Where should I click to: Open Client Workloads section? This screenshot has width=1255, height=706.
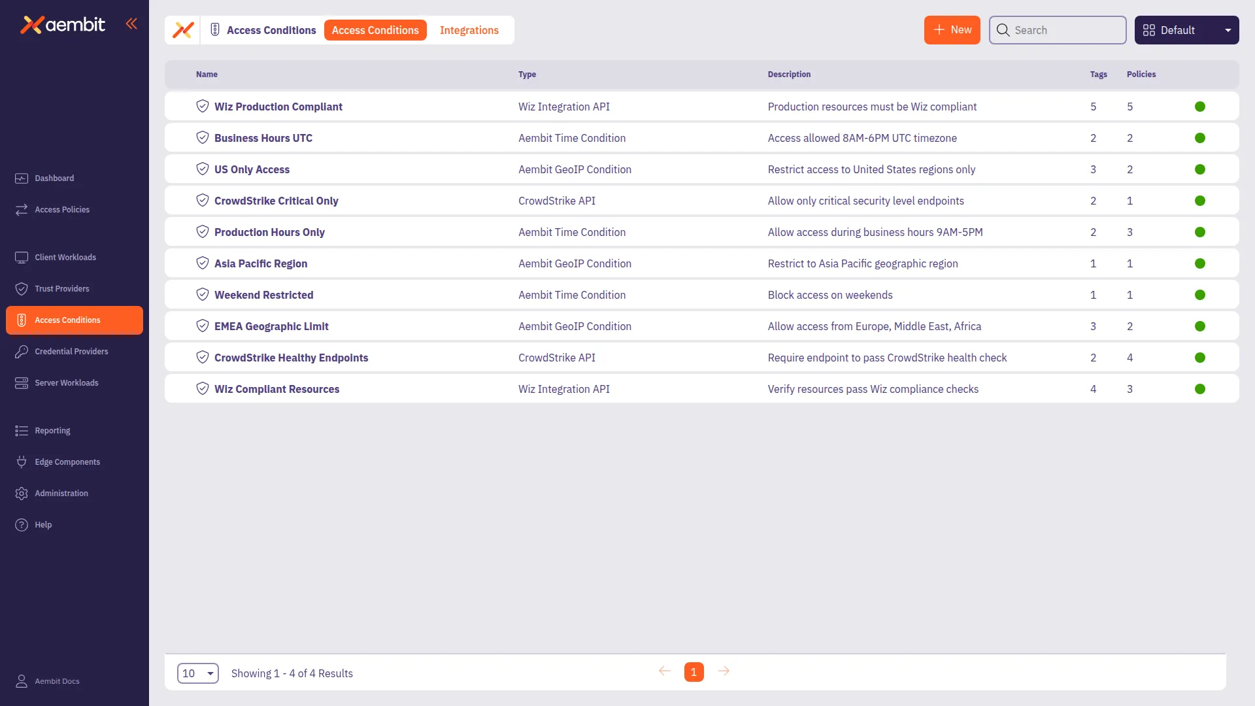[65, 257]
